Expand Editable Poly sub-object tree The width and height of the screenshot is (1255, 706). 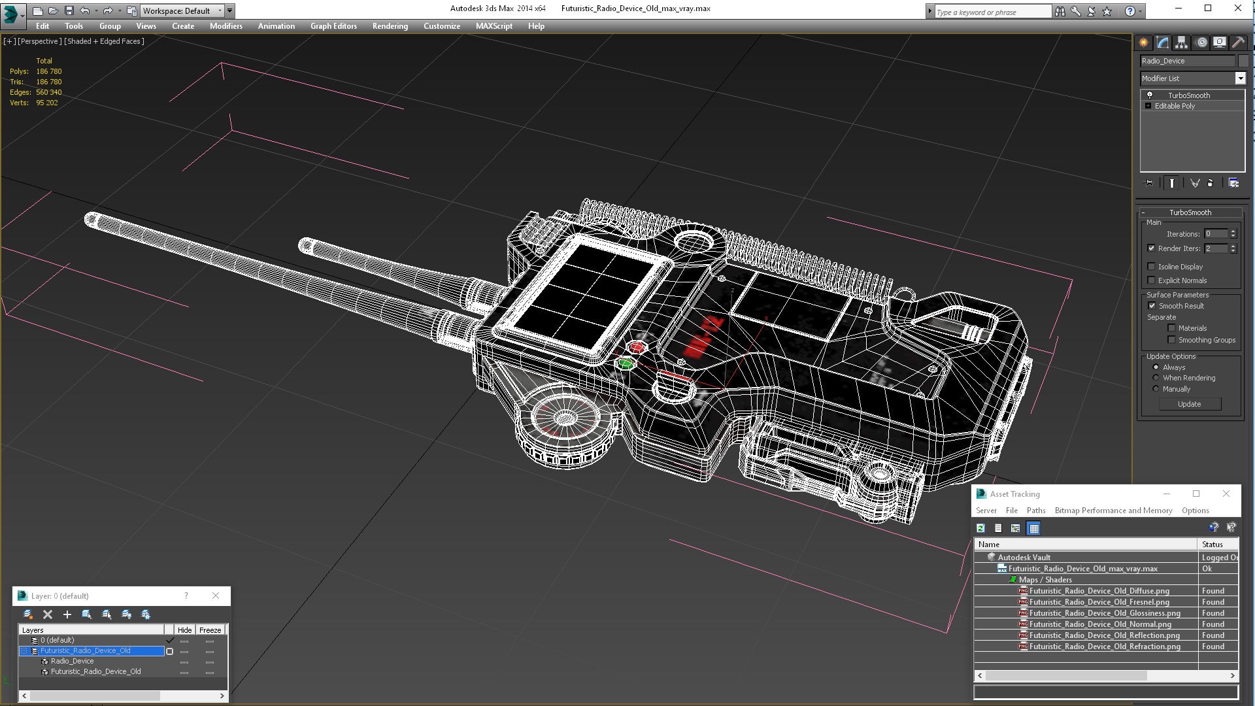(x=1148, y=106)
